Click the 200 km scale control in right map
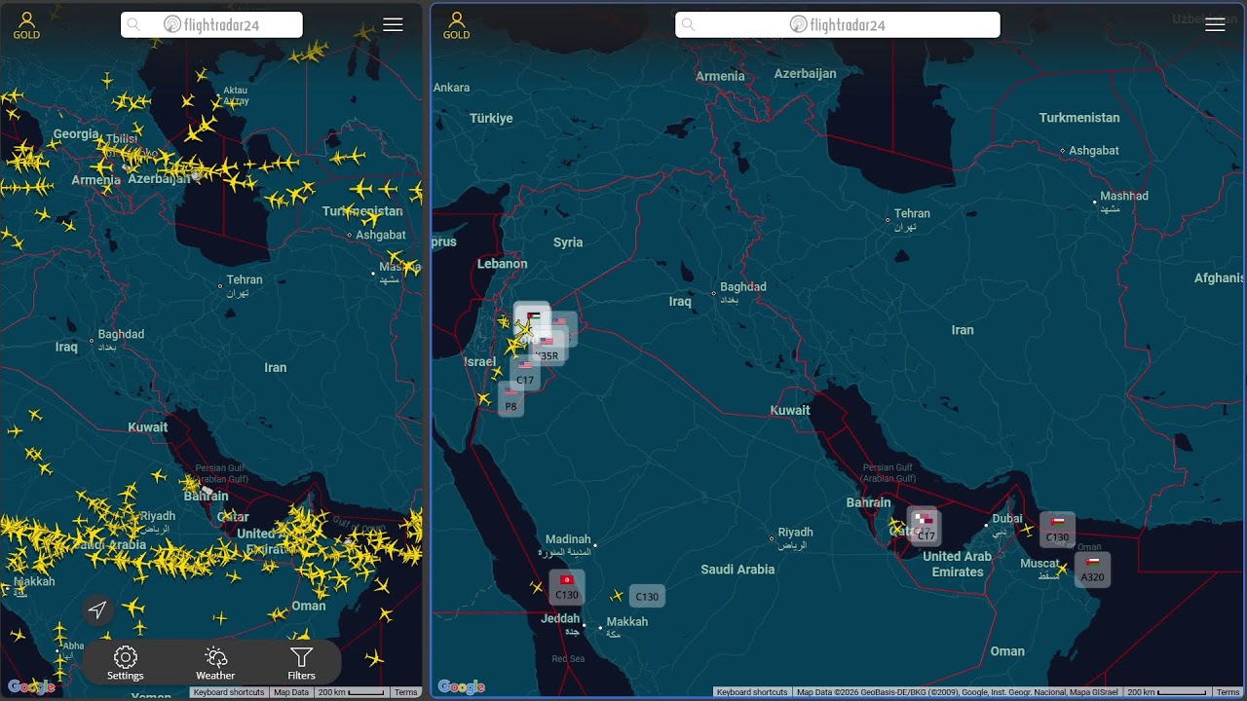This screenshot has height=701, width=1247. (1167, 692)
